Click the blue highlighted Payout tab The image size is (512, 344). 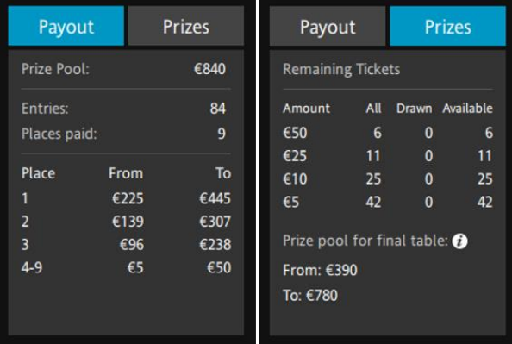66,26
